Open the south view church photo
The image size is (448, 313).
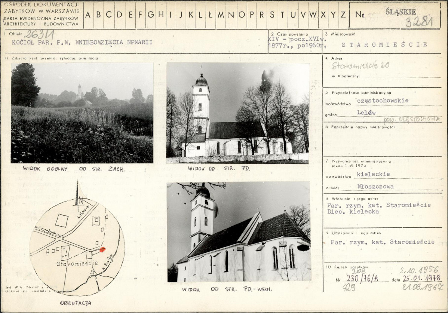237,113
